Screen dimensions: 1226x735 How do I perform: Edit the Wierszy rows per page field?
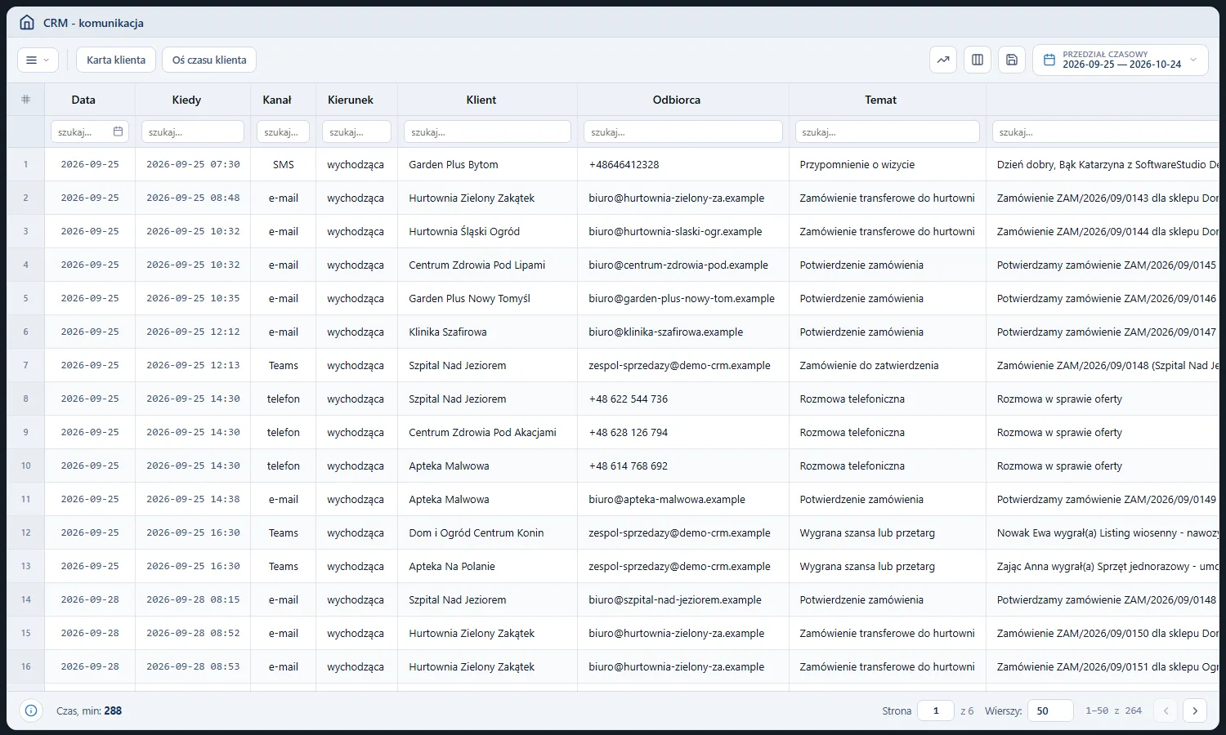tap(1050, 710)
